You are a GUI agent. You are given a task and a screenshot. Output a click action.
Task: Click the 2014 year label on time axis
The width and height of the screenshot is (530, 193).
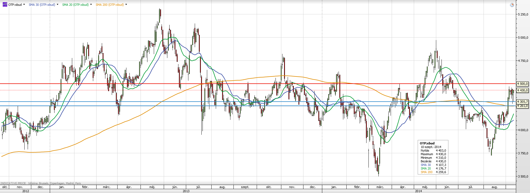click(x=419, y=191)
